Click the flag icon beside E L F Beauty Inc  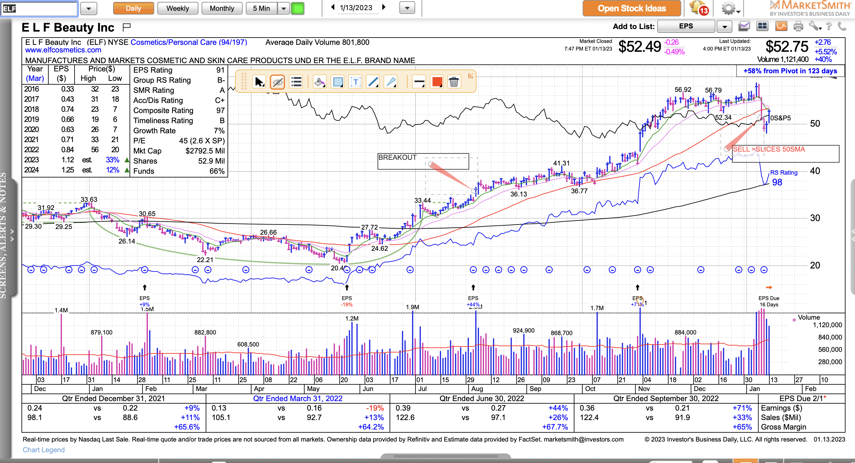click(x=126, y=27)
